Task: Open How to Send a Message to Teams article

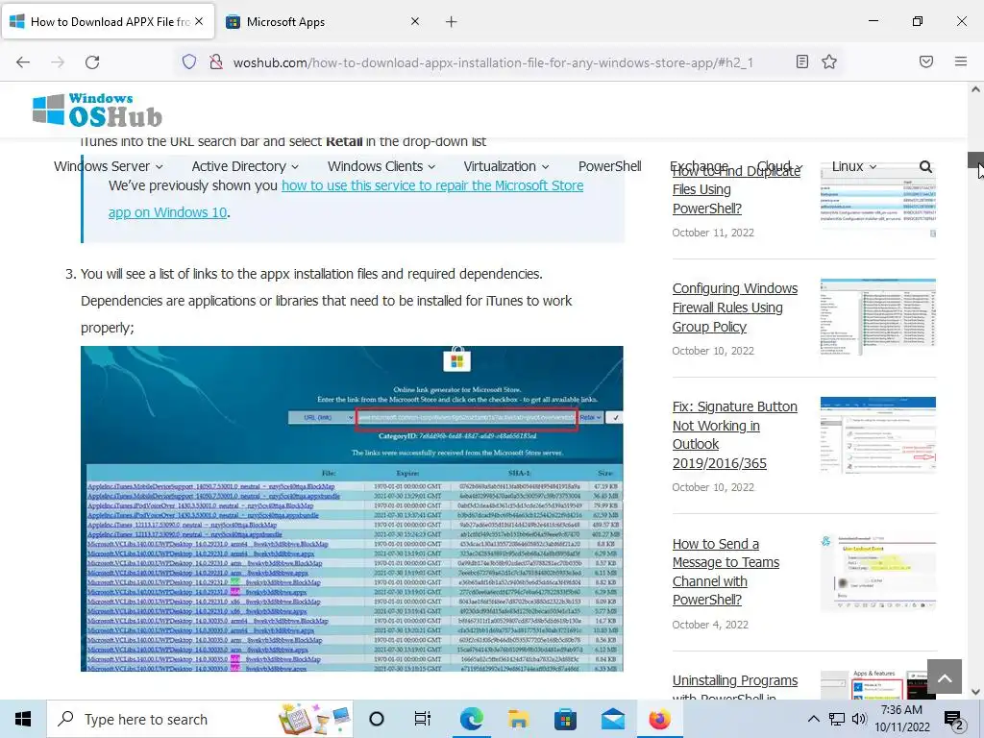Action: tap(726, 572)
